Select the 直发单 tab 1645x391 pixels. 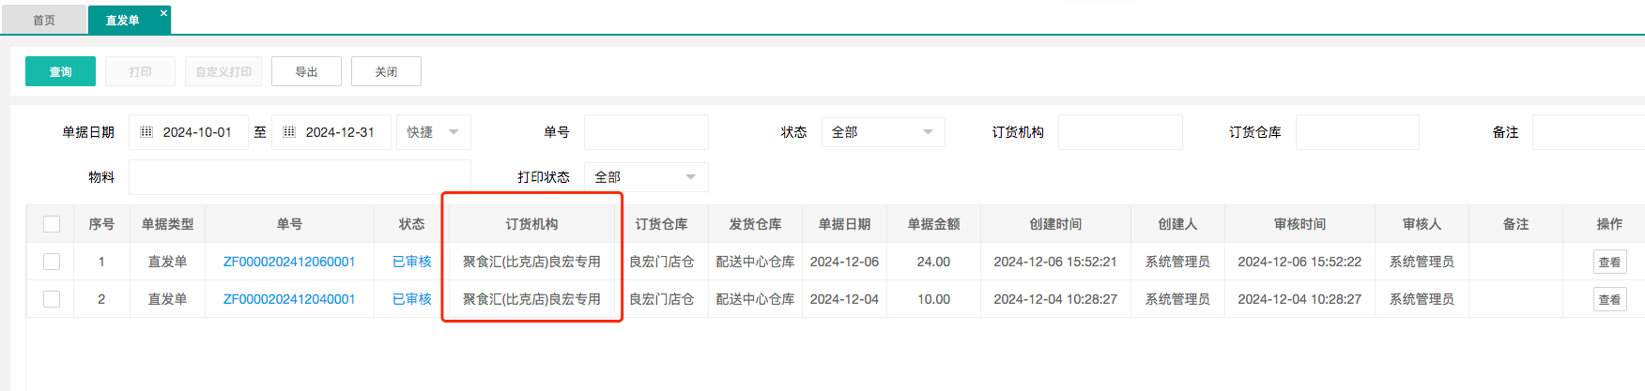point(122,20)
